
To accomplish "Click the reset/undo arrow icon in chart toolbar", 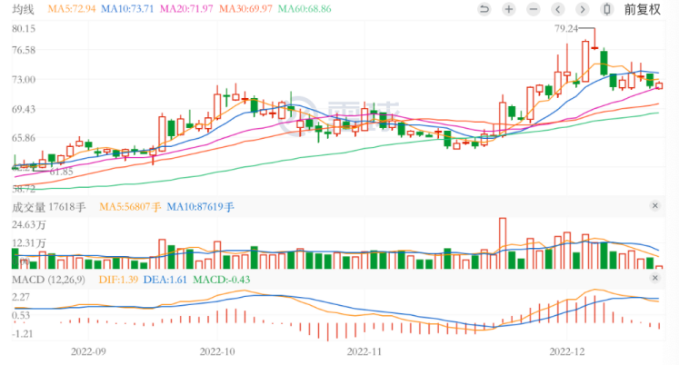I will (x=484, y=9).
